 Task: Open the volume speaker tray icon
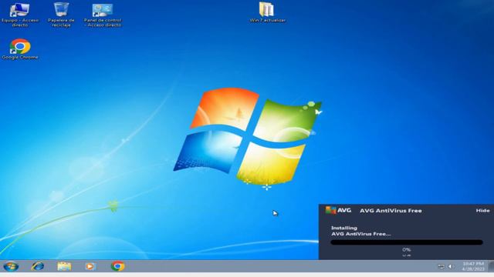click(451, 266)
